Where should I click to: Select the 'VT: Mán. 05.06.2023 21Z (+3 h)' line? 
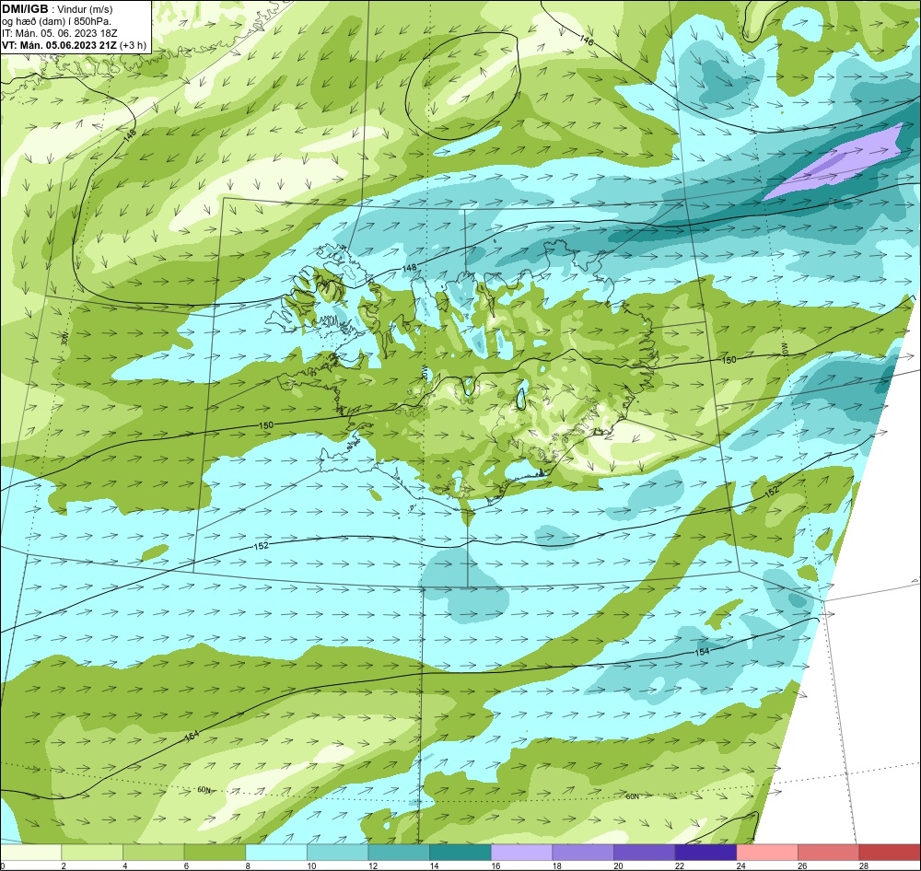click(74, 45)
